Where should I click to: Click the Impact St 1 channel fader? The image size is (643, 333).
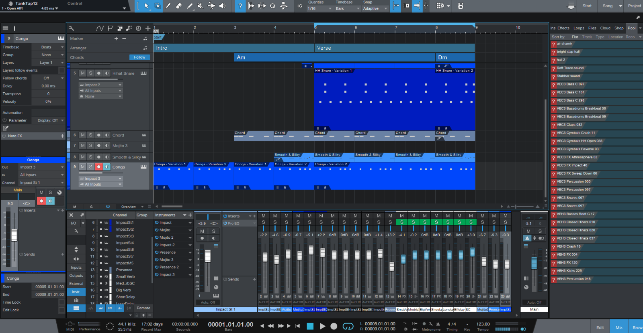pos(208,256)
